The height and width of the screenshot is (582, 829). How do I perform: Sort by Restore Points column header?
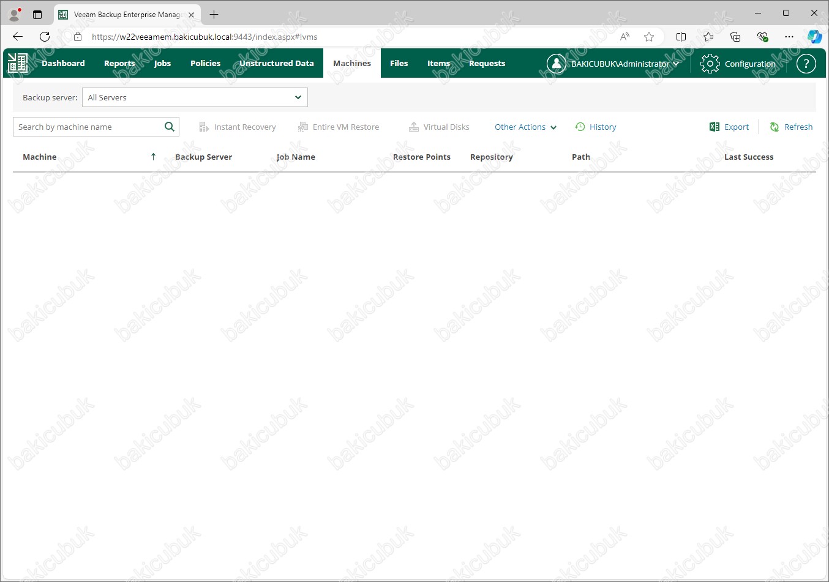click(x=422, y=157)
